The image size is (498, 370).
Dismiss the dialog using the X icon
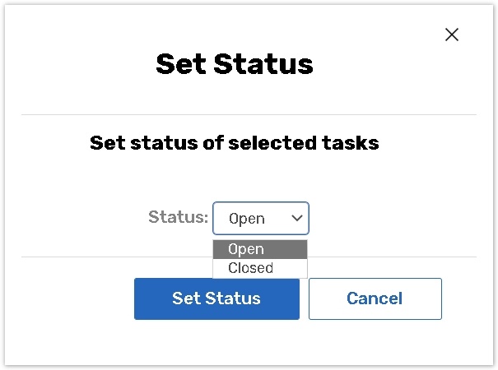tap(451, 35)
